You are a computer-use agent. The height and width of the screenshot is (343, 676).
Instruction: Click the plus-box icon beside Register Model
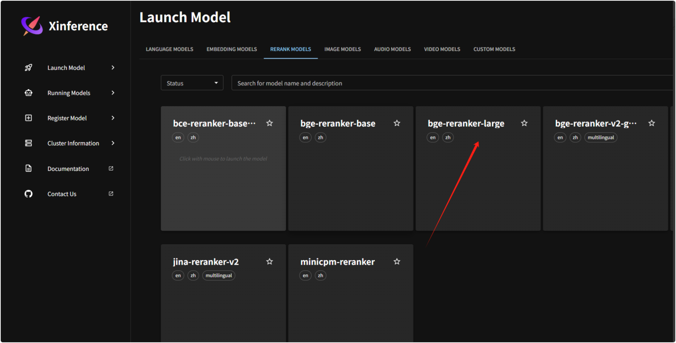(29, 118)
